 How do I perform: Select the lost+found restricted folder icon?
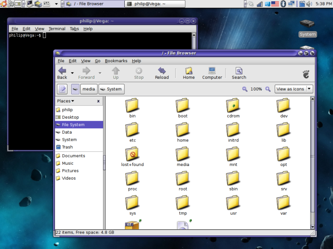(132, 154)
